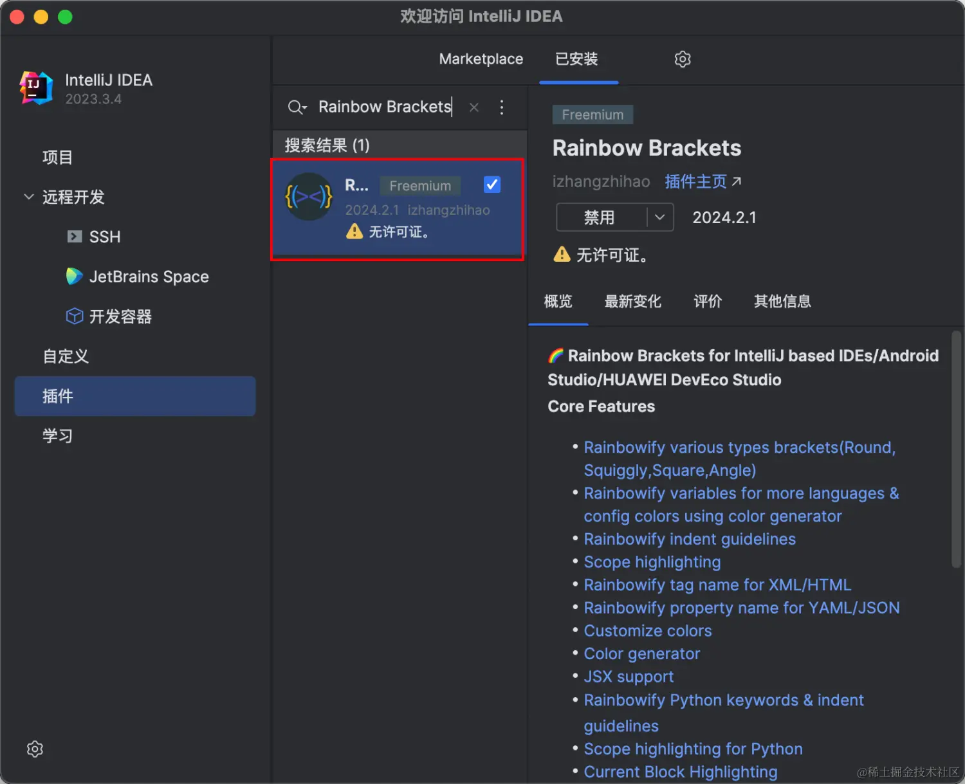Open the Color generator link
This screenshot has width=965, height=784.
[x=641, y=653]
